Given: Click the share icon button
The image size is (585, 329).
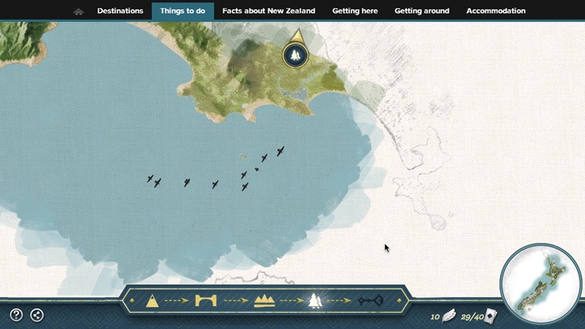Looking at the screenshot, I should pyautogui.click(x=37, y=315).
